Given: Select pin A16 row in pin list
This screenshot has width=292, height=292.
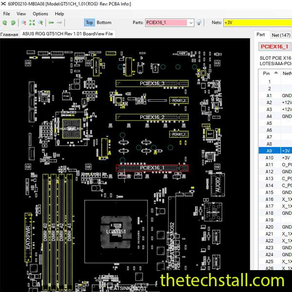Looking at the screenshot, I should click(x=275, y=199).
